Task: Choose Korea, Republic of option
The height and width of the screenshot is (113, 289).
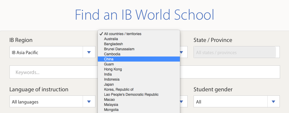Action: [139, 90]
